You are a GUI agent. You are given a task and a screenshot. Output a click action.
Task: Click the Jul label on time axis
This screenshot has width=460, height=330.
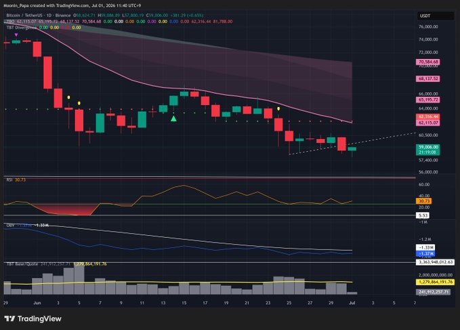(352, 303)
